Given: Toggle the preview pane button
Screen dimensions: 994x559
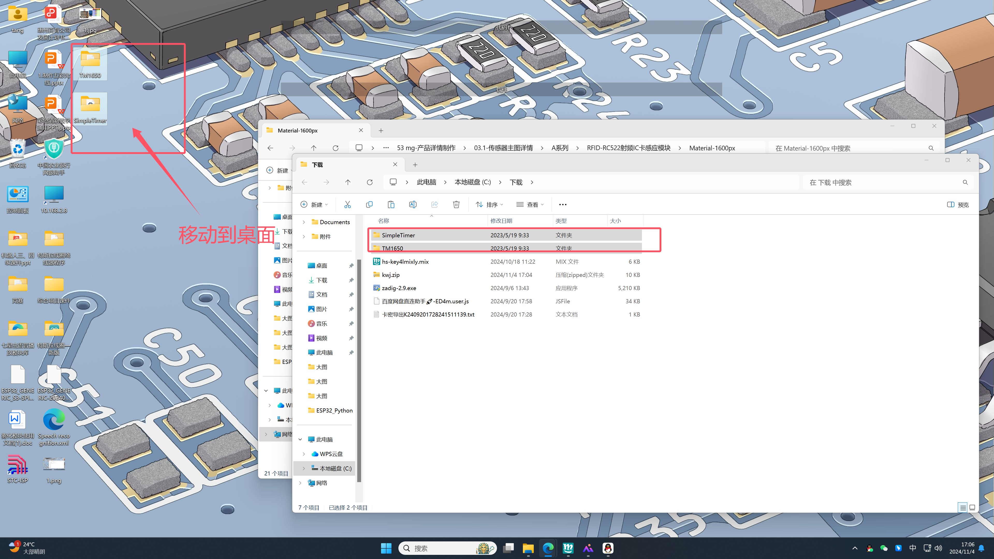Looking at the screenshot, I should (958, 204).
